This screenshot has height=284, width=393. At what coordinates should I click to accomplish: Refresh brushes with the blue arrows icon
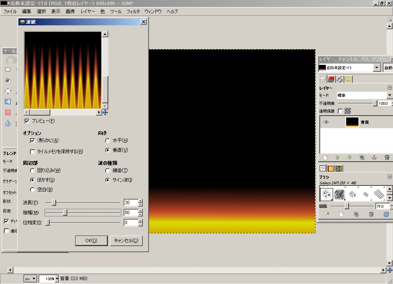point(386,215)
